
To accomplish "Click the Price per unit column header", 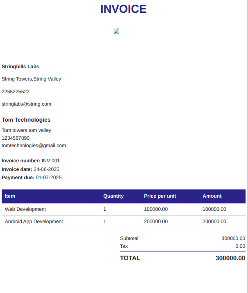I will tap(160, 196).
